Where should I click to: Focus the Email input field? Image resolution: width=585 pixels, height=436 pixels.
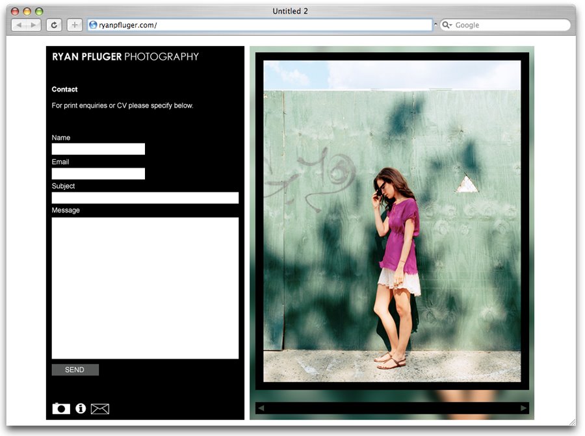tap(98, 173)
